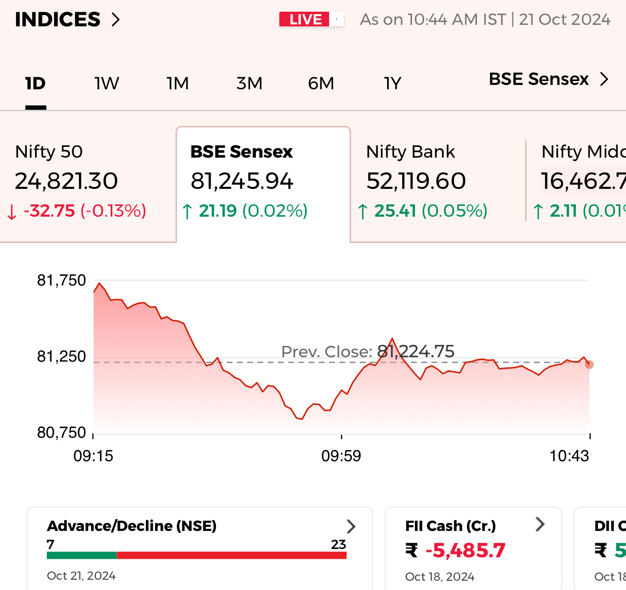Click chevron next to BSE Sensex link
The height and width of the screenshot is (590, 626).
coord(605,79)
